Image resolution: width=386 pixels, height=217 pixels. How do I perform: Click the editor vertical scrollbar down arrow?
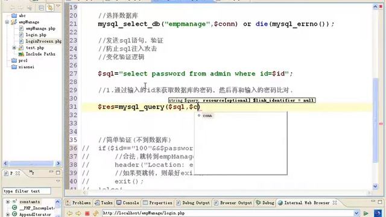375,186
